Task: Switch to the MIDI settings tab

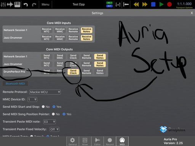Action: click(x=122, y=141)
